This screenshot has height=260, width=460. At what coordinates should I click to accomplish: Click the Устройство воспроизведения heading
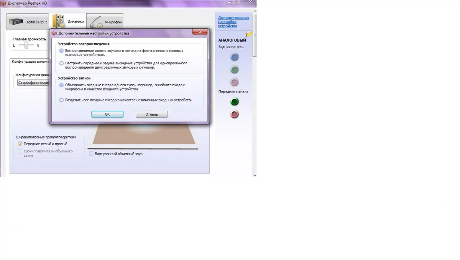pyautogui.click(x=84, y=44)
